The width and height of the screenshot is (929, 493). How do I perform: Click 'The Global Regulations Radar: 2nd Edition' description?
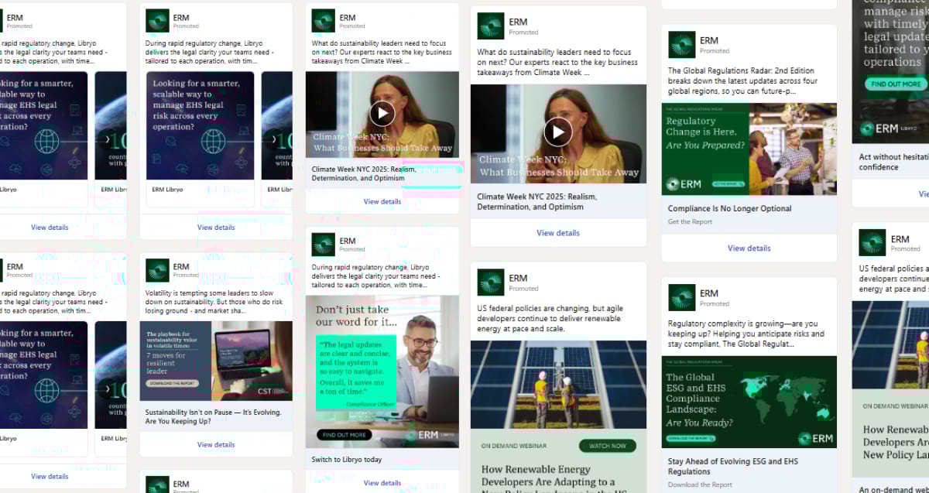pyautogui.click(x=742, y=80)
